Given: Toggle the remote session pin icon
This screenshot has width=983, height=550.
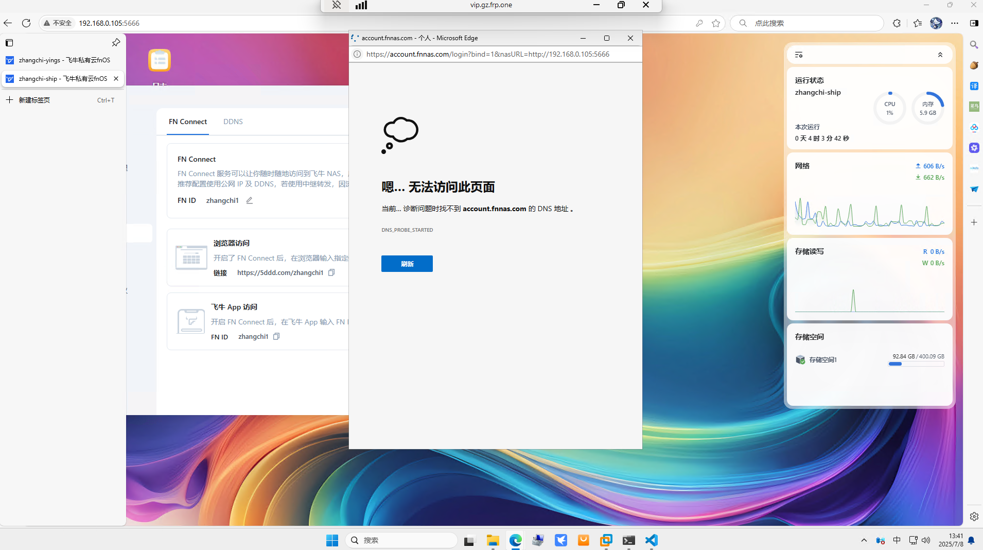Looking at the screenshot, I should point(336,5).
